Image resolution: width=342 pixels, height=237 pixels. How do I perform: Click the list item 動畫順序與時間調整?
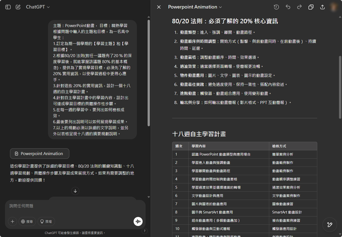tap(248, 45)
